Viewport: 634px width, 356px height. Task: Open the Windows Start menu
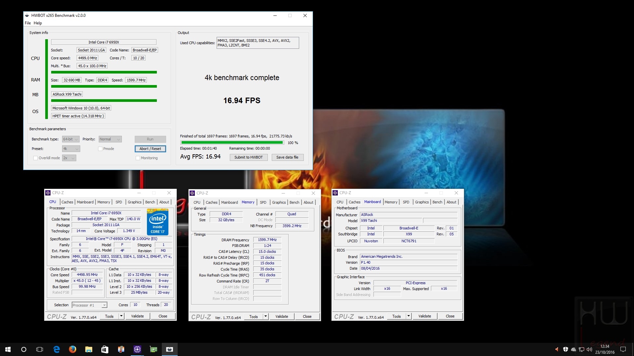click(x=8, y=349)
